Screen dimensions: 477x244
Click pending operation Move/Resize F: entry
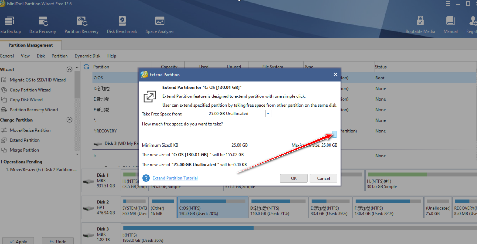pos(41,169)
